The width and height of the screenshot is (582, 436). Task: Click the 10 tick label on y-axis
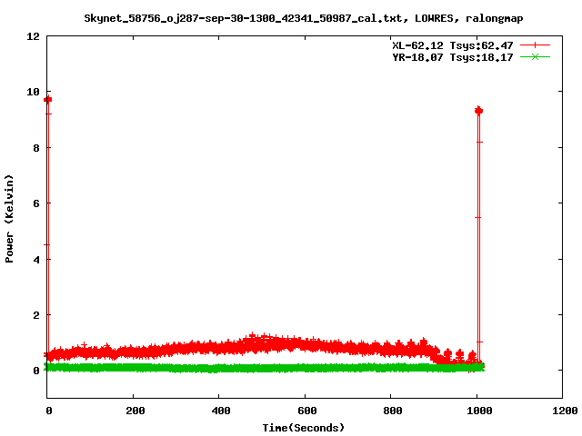click(33, 92)
